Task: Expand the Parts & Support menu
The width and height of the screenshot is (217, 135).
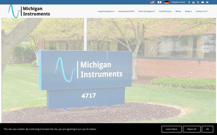Action: (147, 11)
